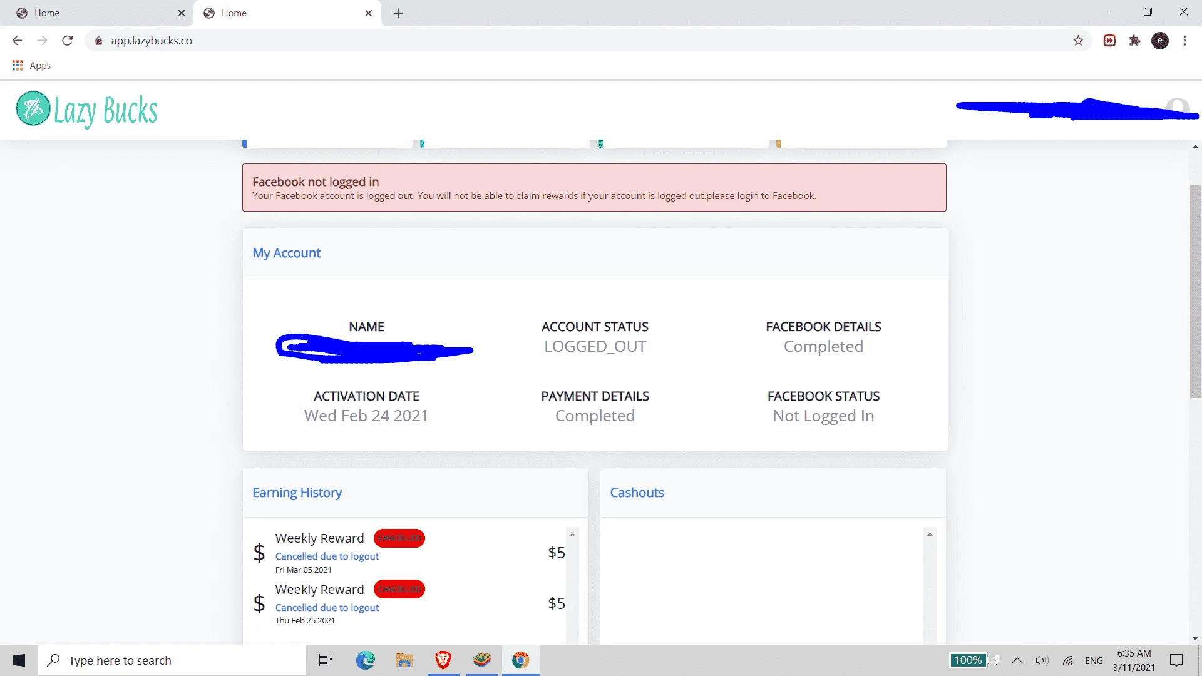Image resolution: width=1202 pixels, height=676 pixels.
Task: Open a new browser tab
Action: coord(398,13)
